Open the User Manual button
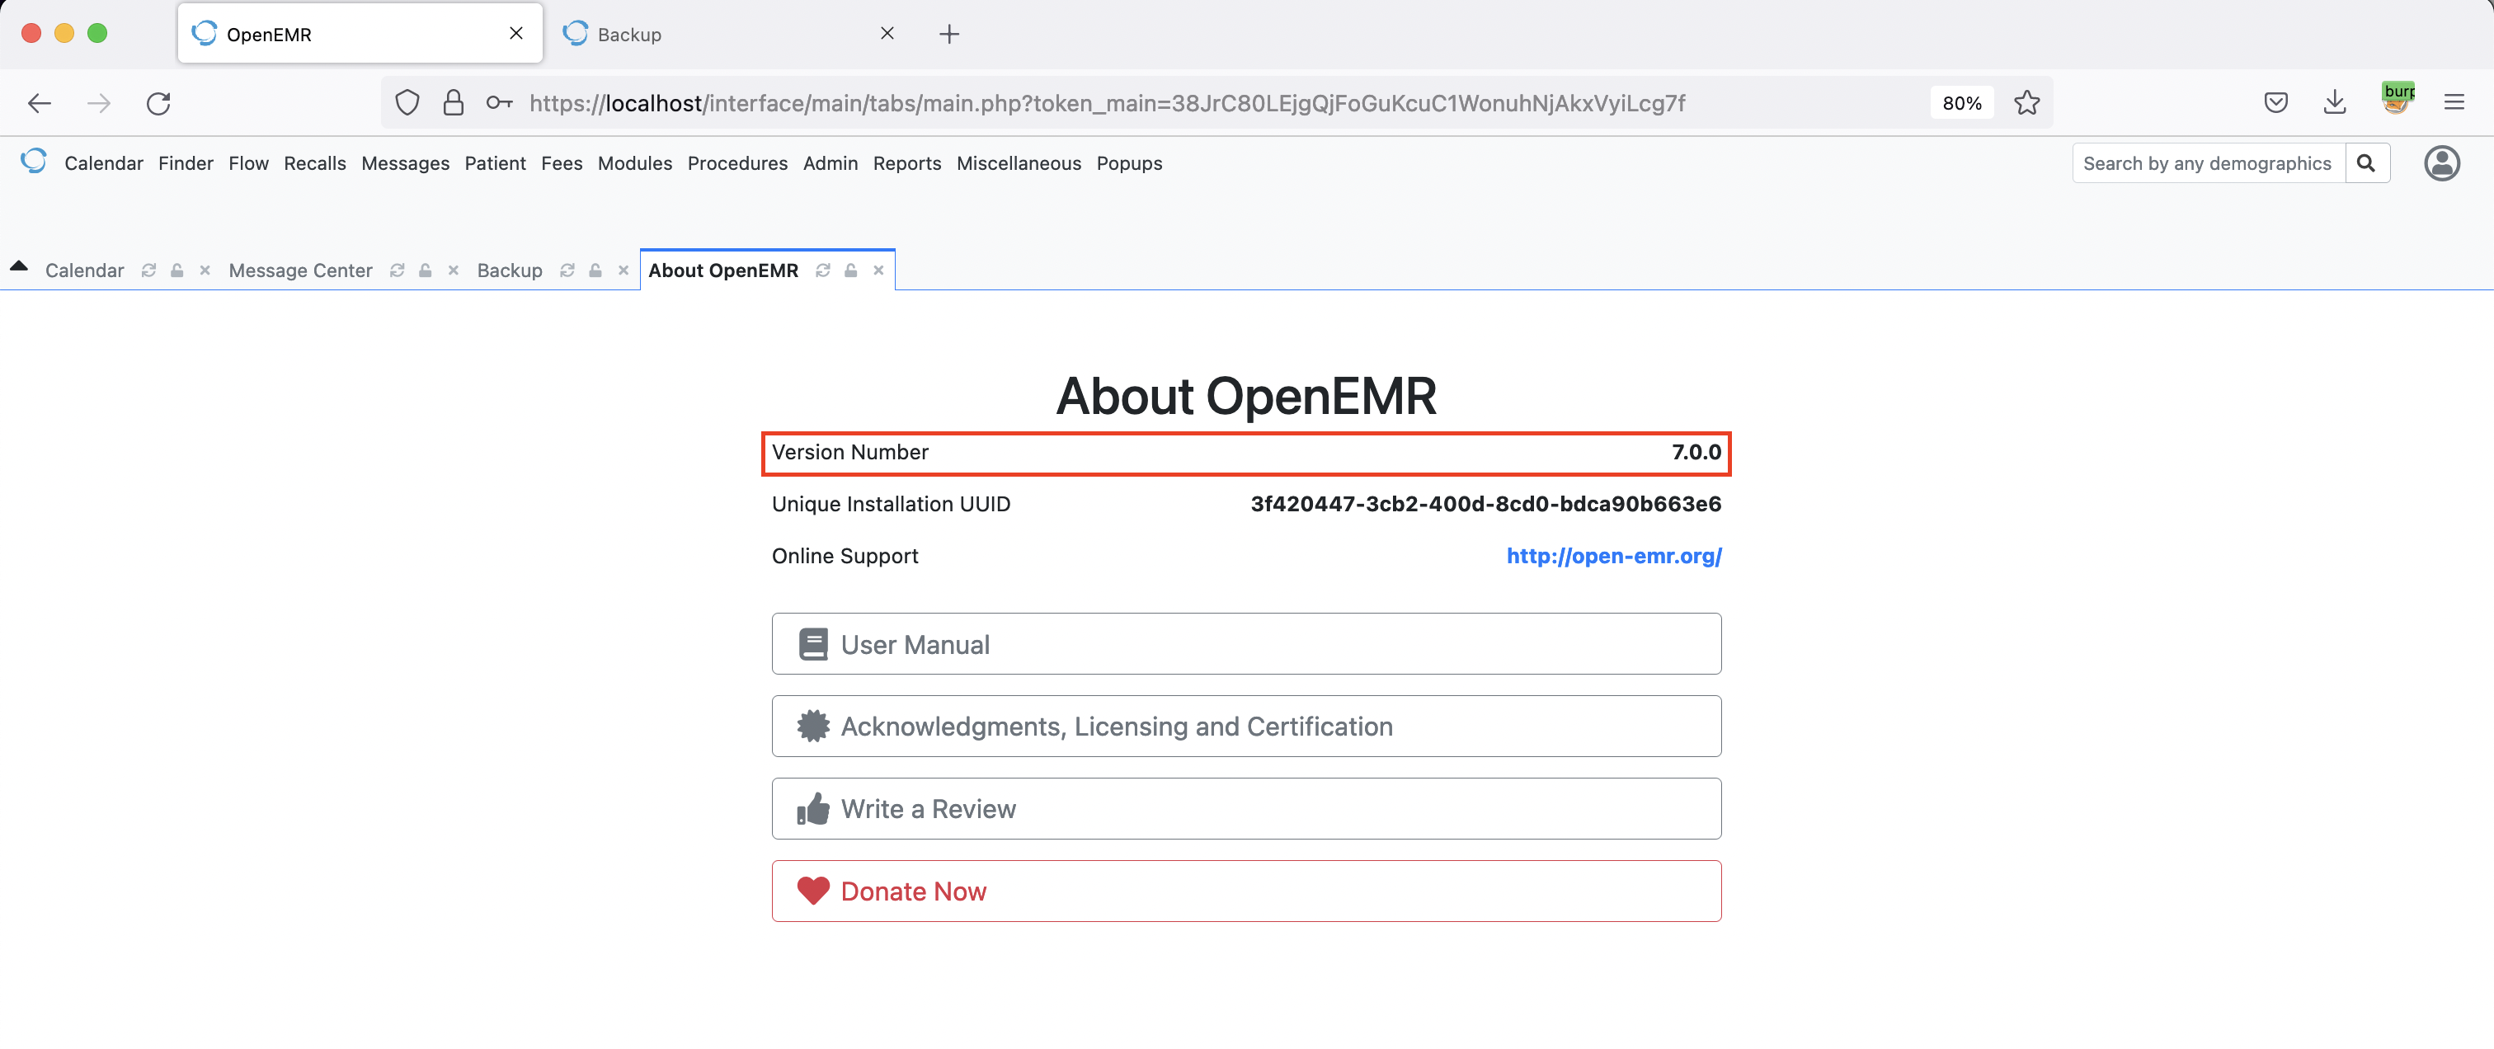 (x=1245, y=645)
